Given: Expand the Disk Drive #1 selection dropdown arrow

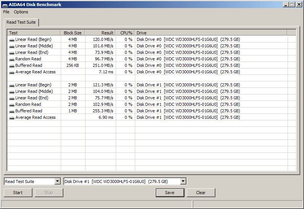Looking at the screenshot, I should click(x=183, y=181).
